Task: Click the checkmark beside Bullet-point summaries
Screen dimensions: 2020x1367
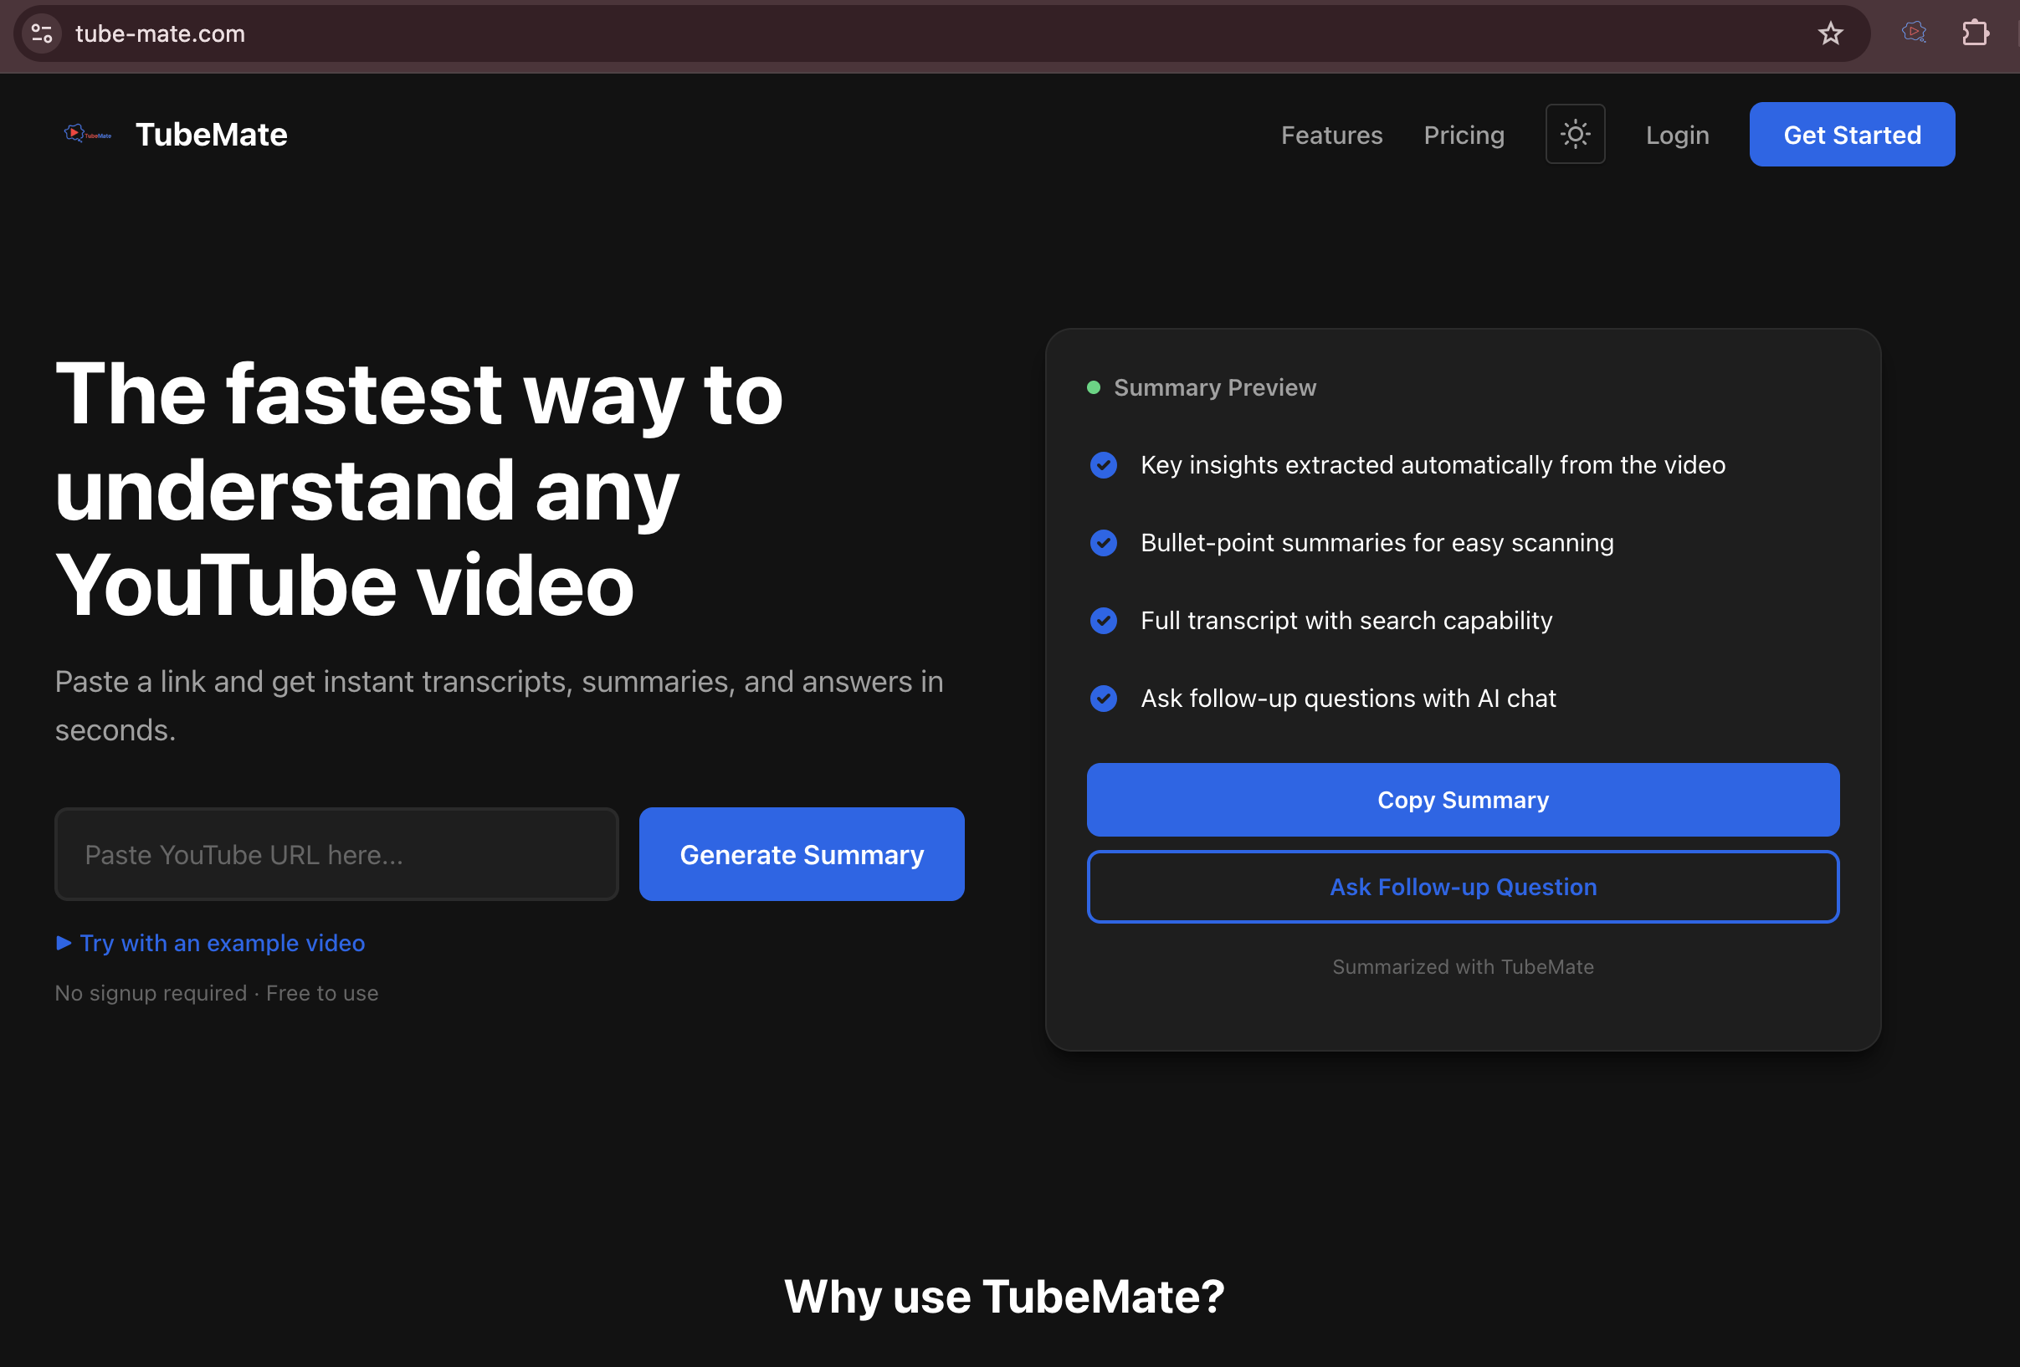Action: [1103, 543]
